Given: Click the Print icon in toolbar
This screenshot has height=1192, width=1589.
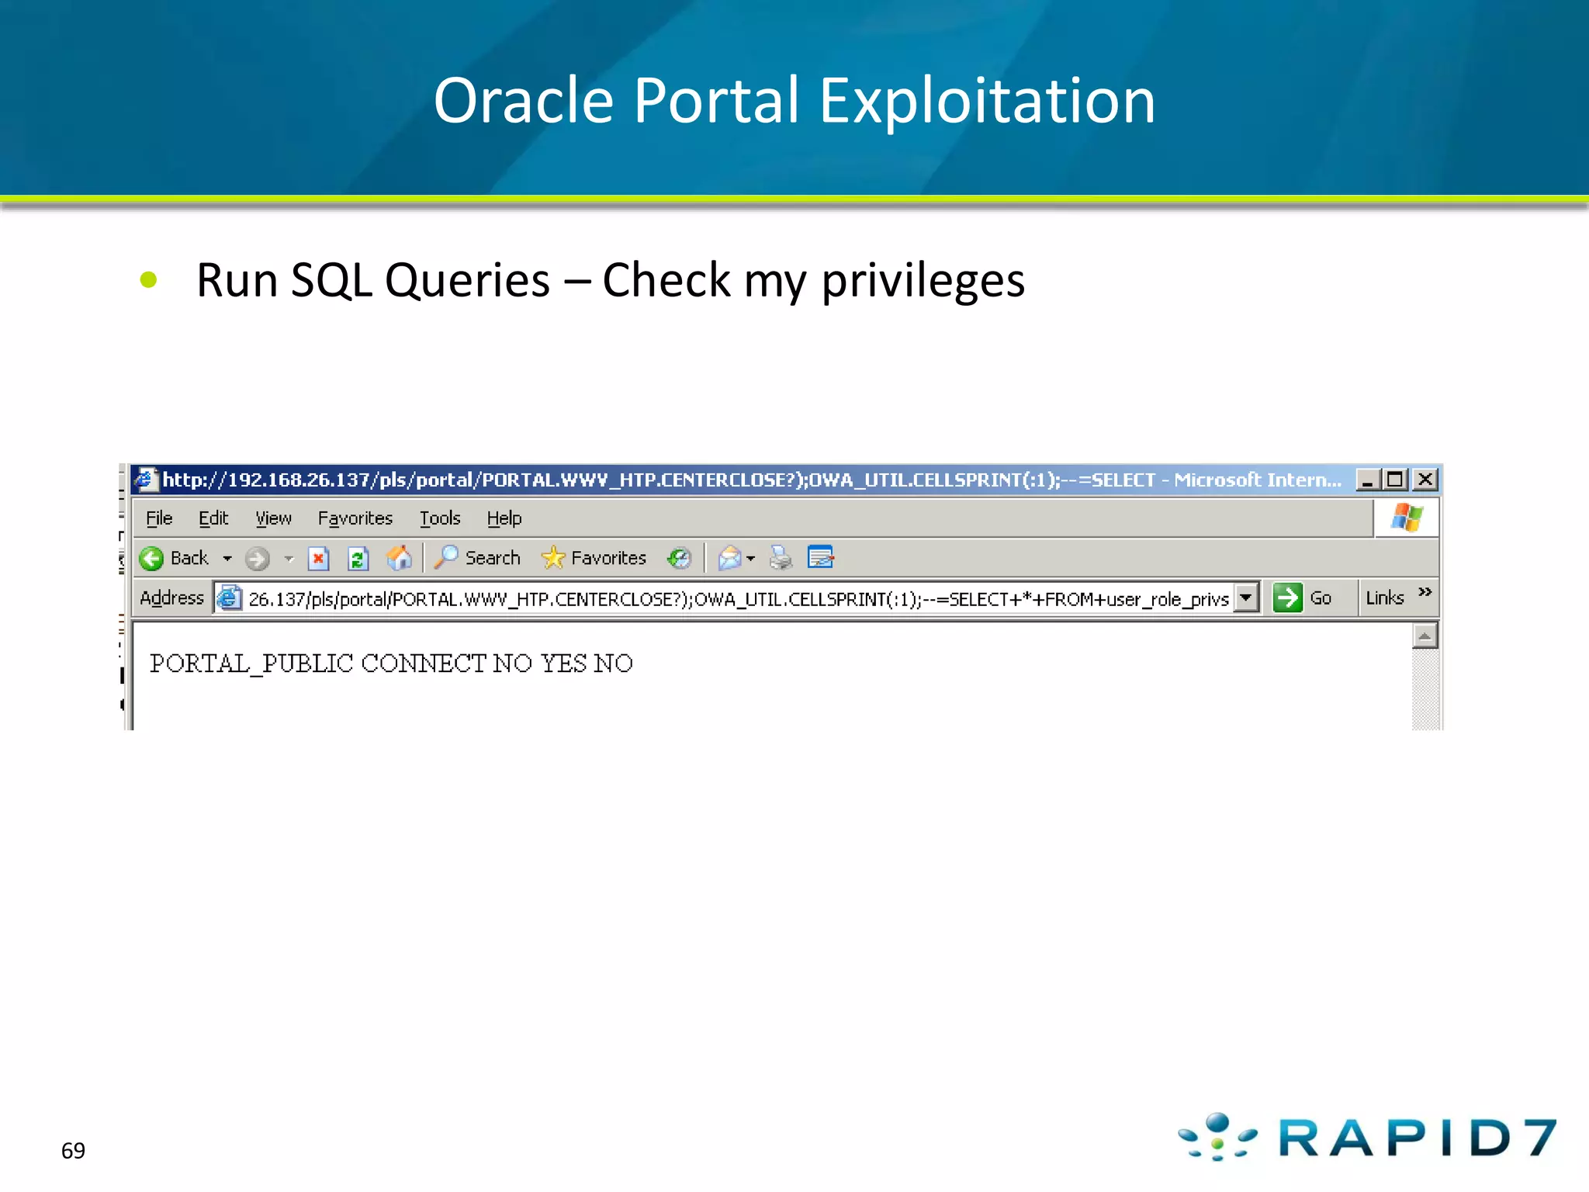Looking at the screenshot, I should tap(781, 557).
